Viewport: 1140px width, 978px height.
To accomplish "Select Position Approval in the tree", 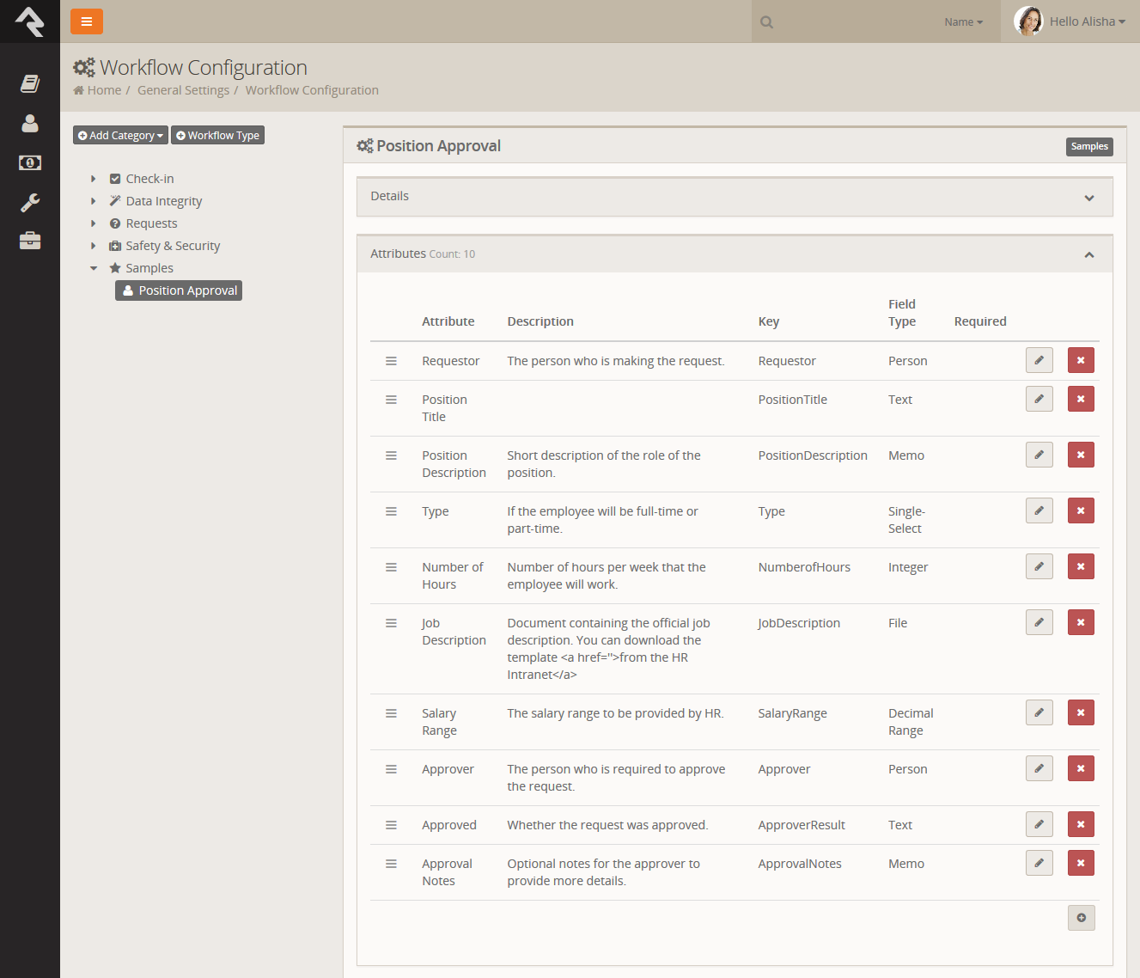I will [179, 290].
